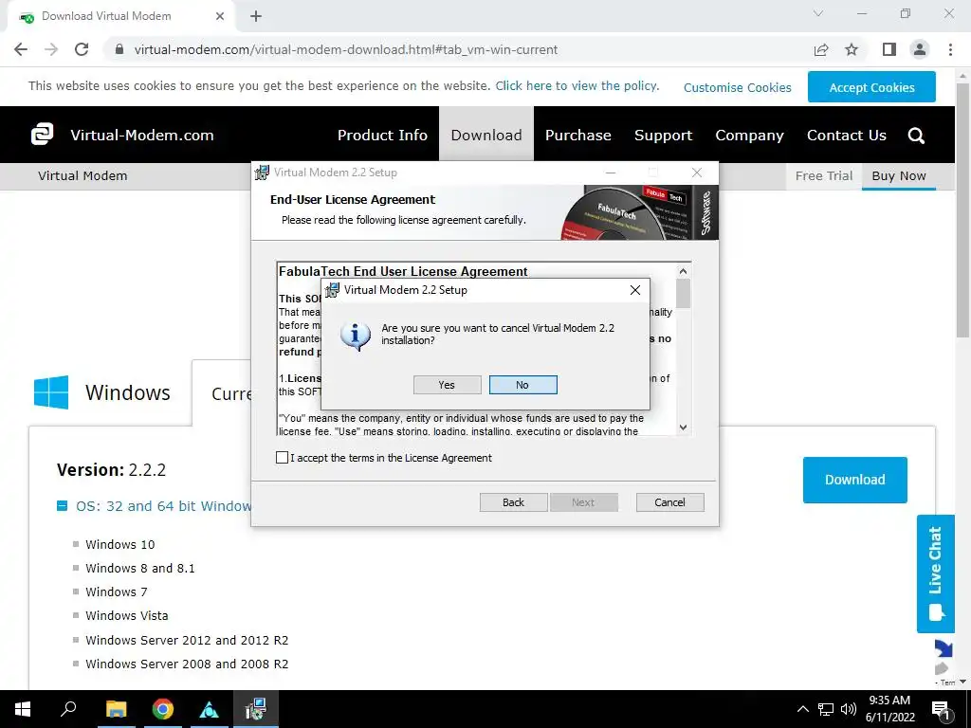Image resolution: width=971 pixels, height=728 pixels.
Task: Click the 'Windows Vista' list item
Action: [x=127, y=616]
